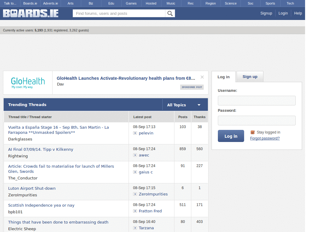Viewport: 309px width, 232px height.
Task: Focus the Username input field
Action: [x=256, y=101]
